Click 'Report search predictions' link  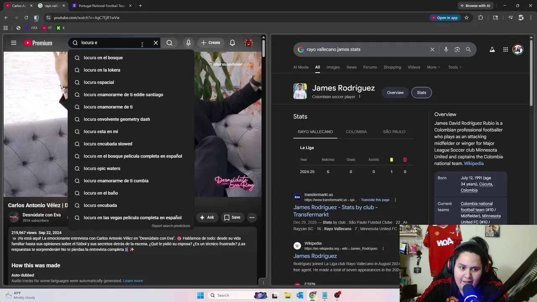coord(171,226)
